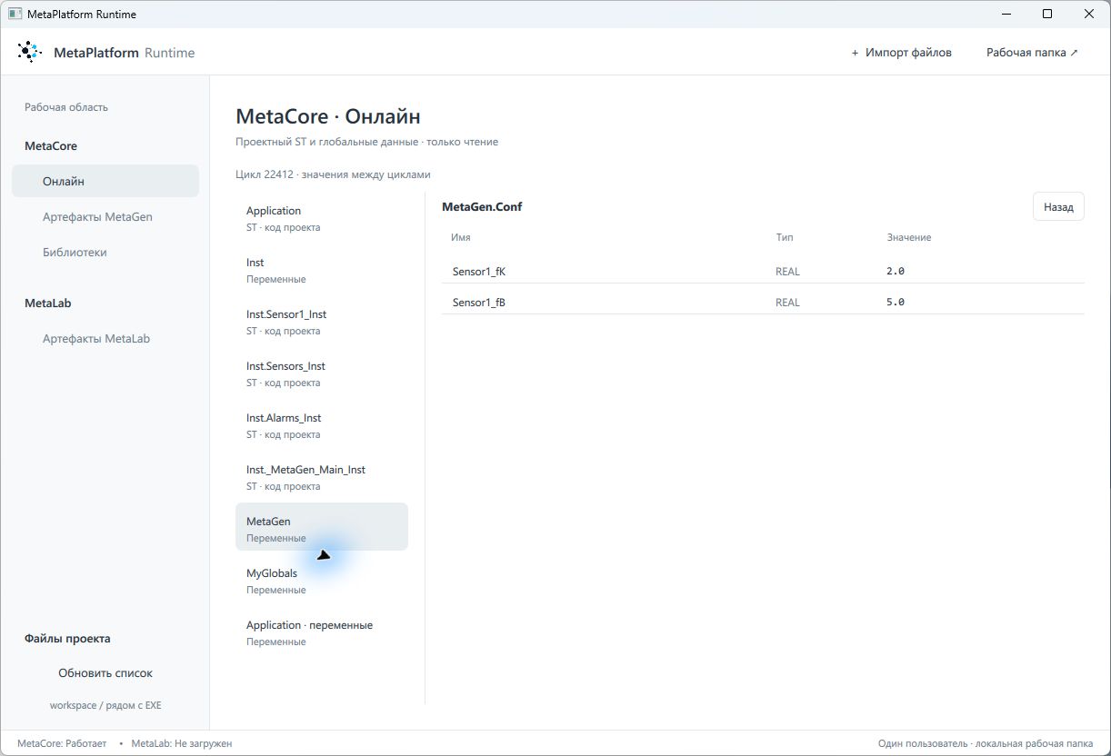
Task: Click the Значение column header
Action: point(909,237)
